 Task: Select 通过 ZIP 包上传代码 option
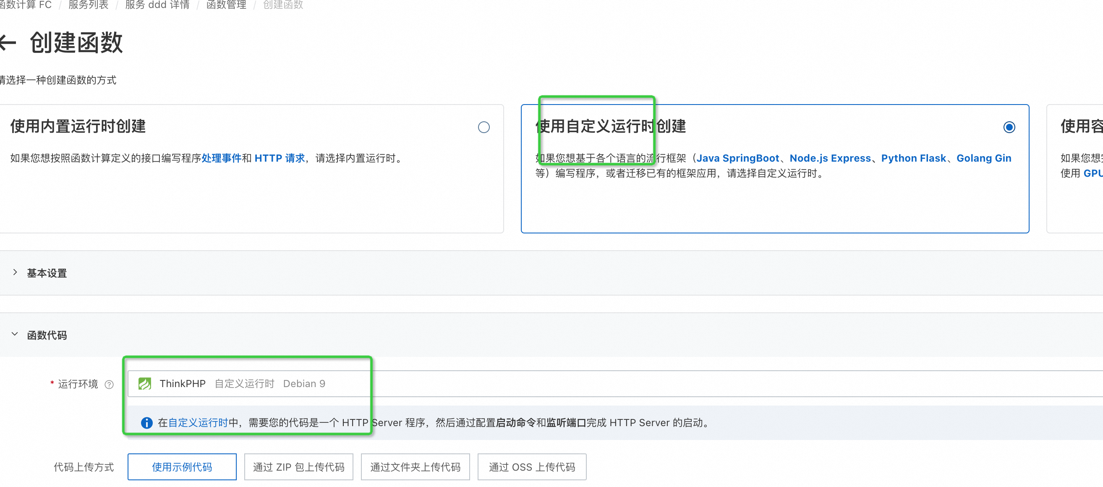(x=298, y=467)
